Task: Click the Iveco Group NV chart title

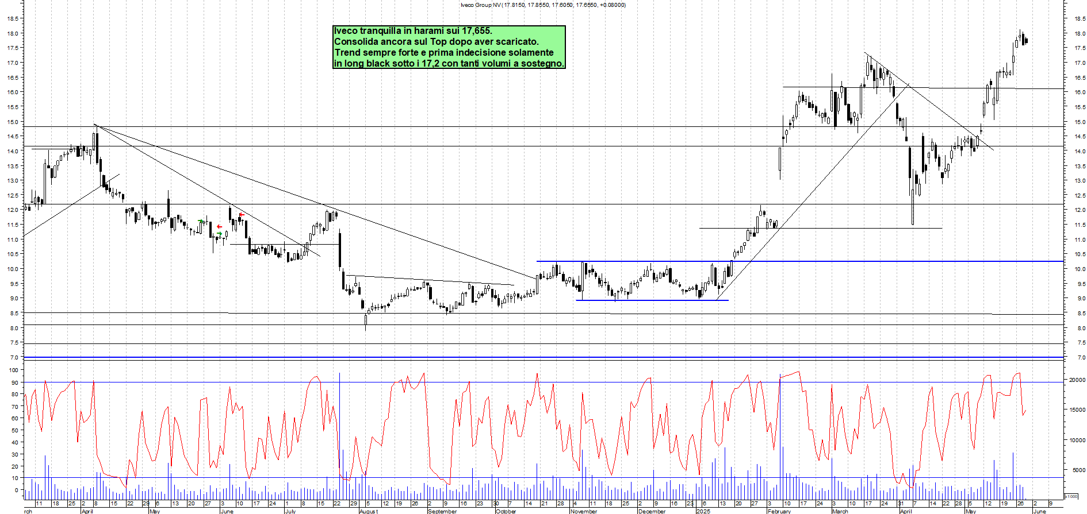Action: (543, 5)
